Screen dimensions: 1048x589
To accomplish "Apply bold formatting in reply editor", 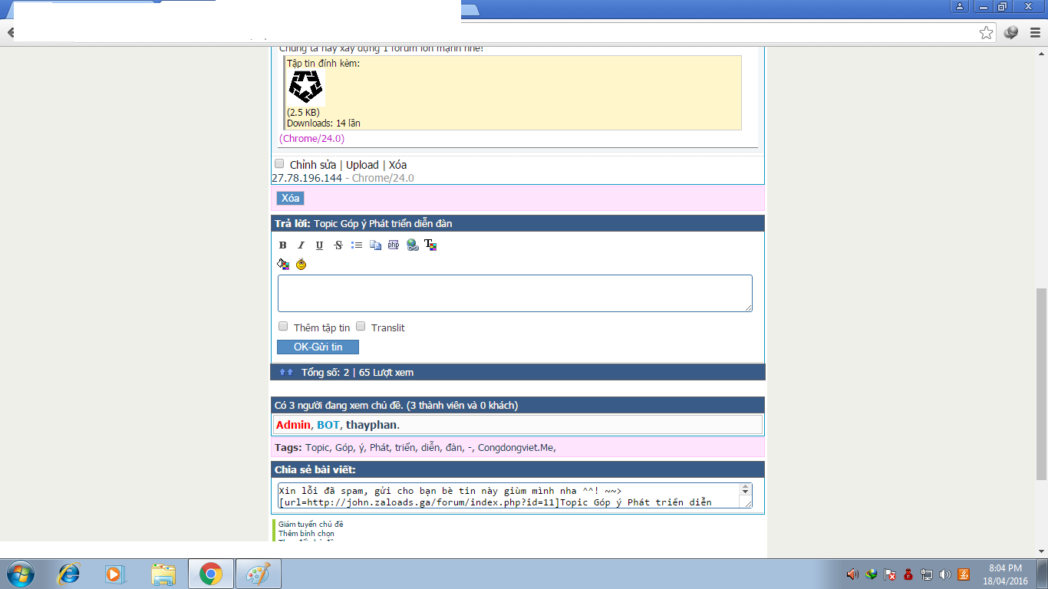I will click(x=283, y=245).
